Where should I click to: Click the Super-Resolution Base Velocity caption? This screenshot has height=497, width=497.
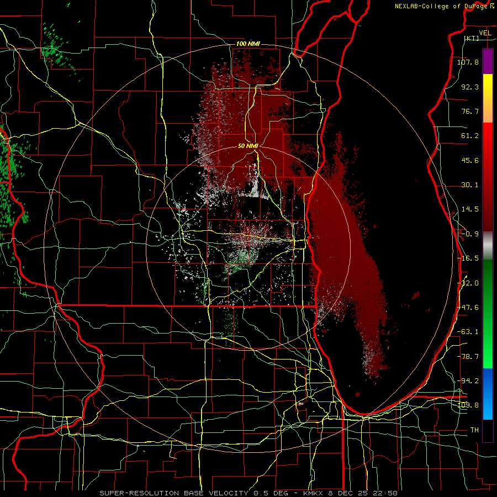pyautogui.click(x=248, y=493)
